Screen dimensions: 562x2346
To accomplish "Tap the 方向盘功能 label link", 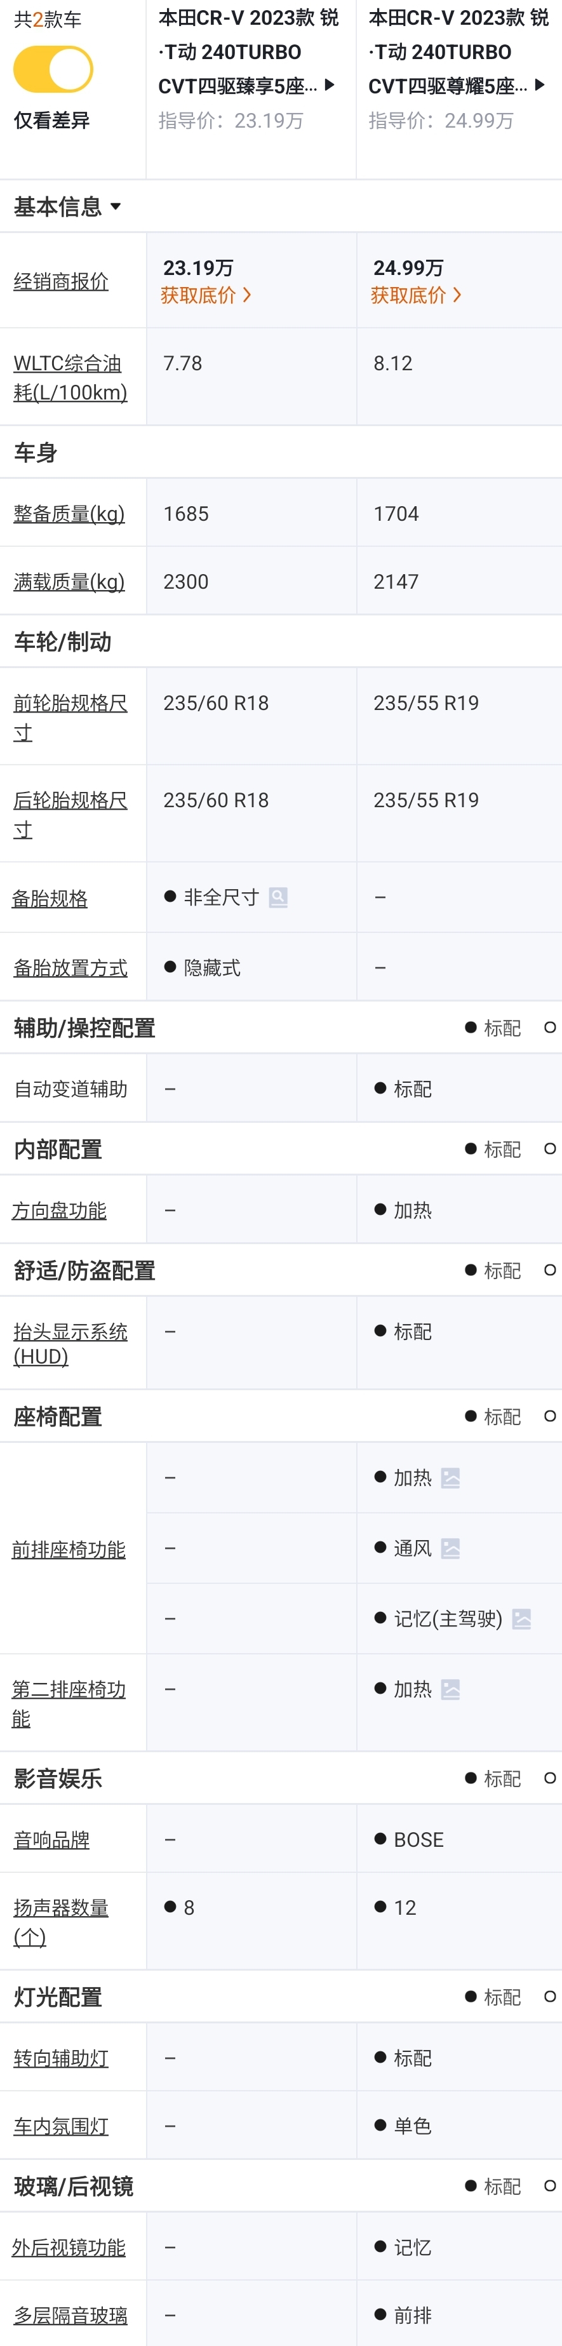I will [x=59, y=1210].
